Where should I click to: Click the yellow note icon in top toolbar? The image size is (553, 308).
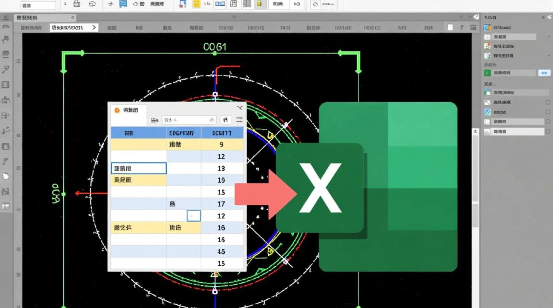tap(197, 4)
